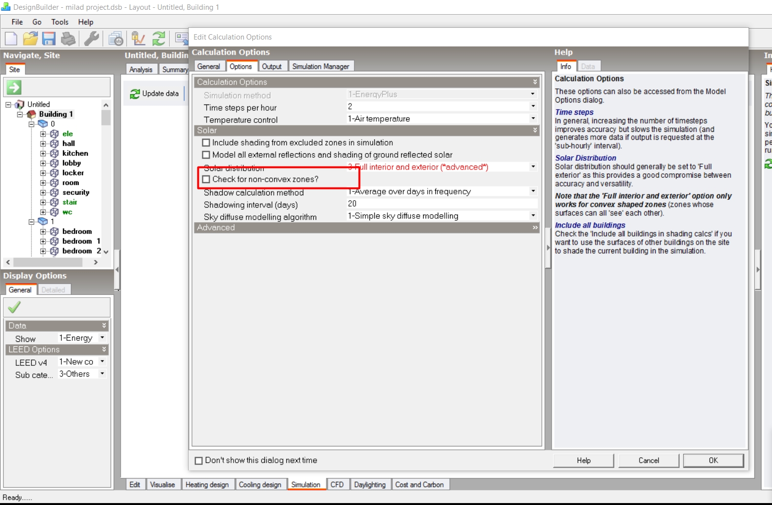This screenshot has height=505, width=772.
Task: Click the Untitled site icon in tree
Action: [20, 105]
